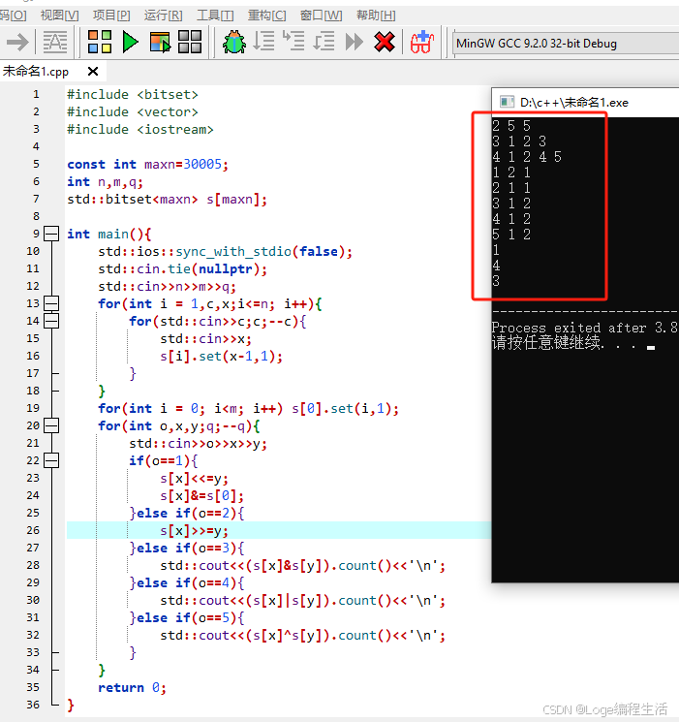The image size is (679, 722).
Task: Open the 运行[R] menu
Action: click(163, 16)
